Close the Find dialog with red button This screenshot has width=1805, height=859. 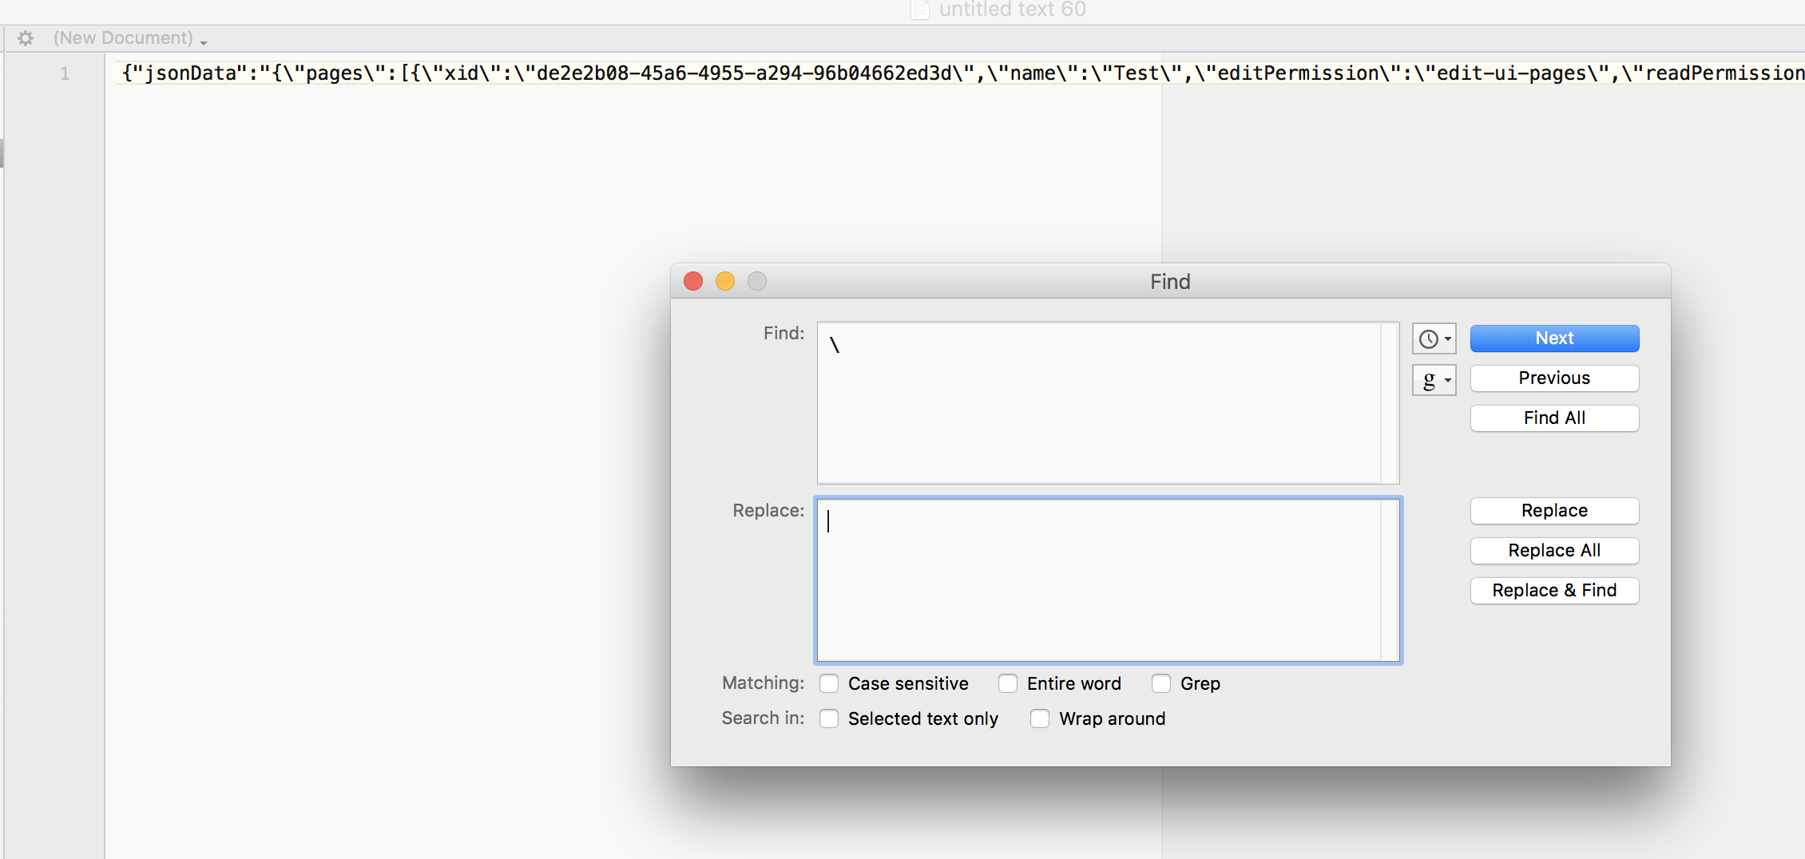click(x=693, y=281)
